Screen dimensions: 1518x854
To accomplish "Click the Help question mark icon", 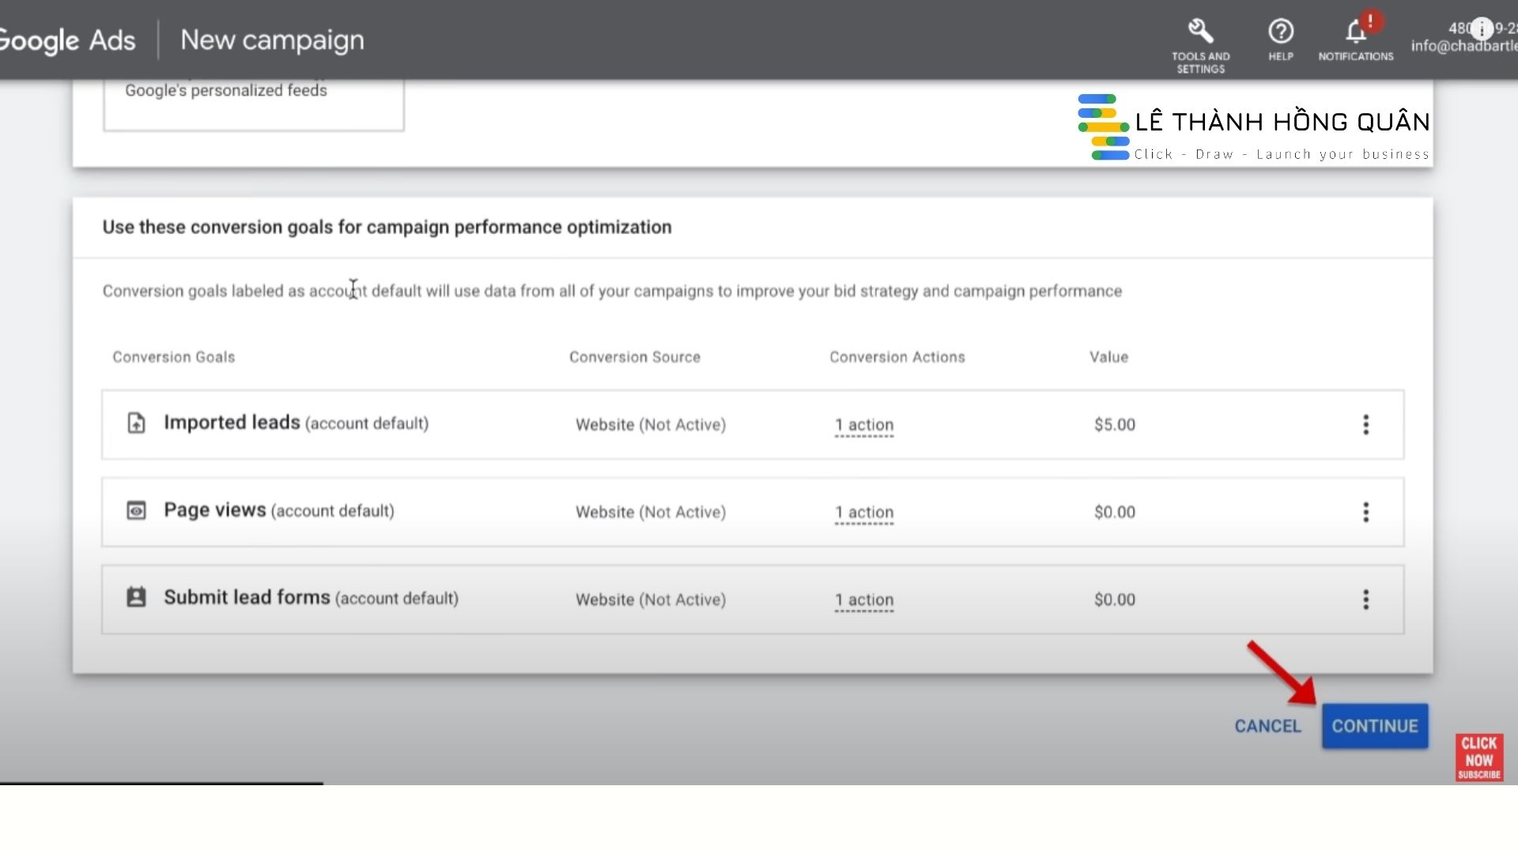I will pyautogui.click(x=1280, y=32).
